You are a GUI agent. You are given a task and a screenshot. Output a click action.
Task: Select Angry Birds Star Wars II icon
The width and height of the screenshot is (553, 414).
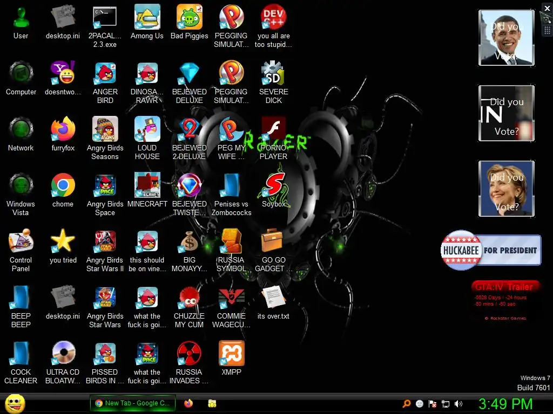tap(105, 251)
